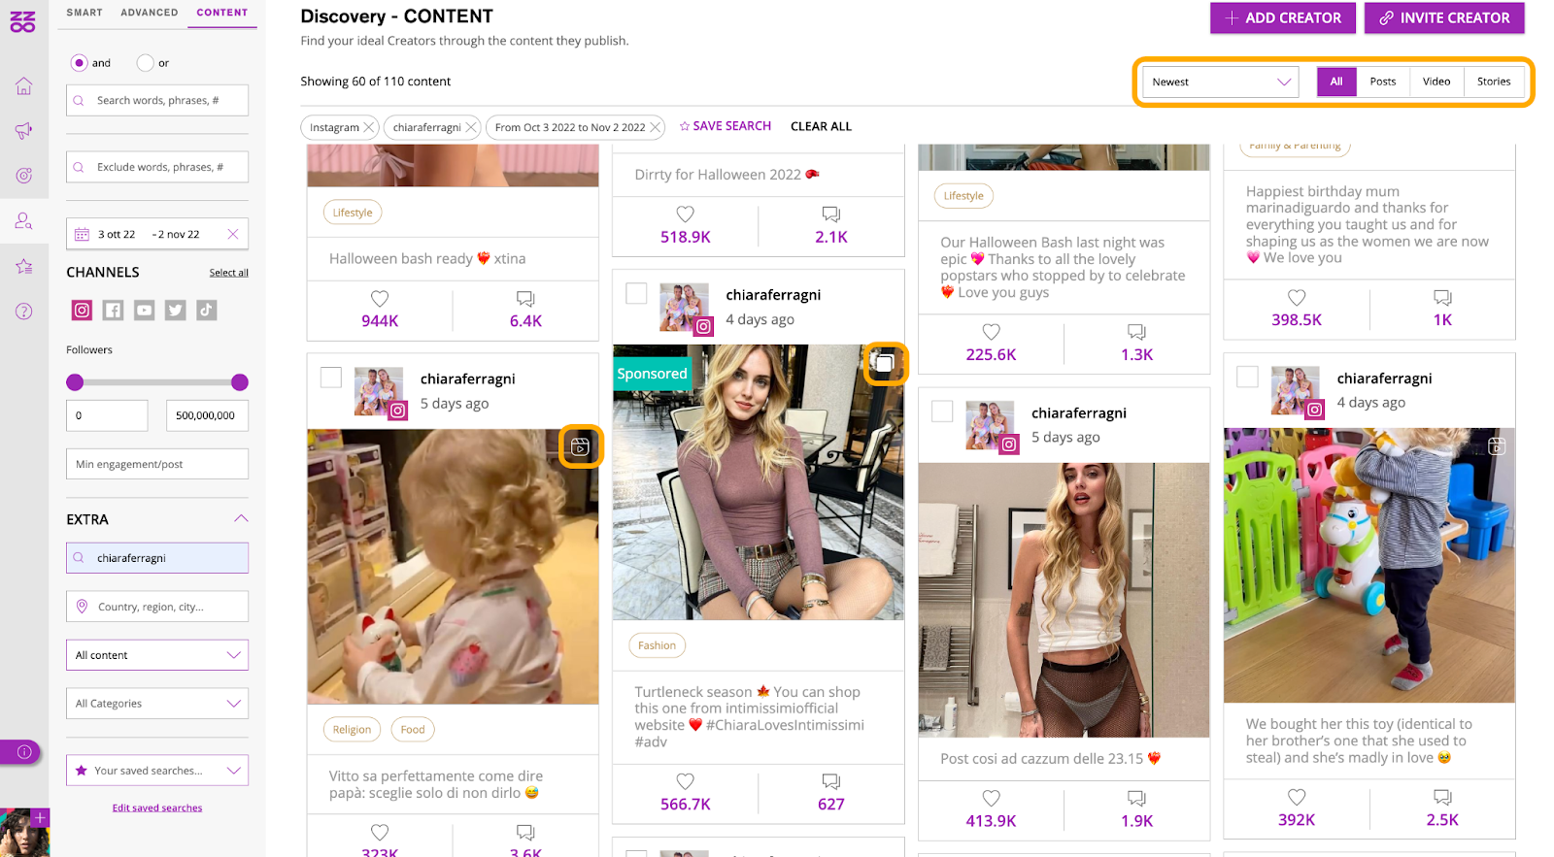Tick checkbox on mirror selfie 5 days ago post
This screenshot has height=857, width=1554.
coord(942,411)
